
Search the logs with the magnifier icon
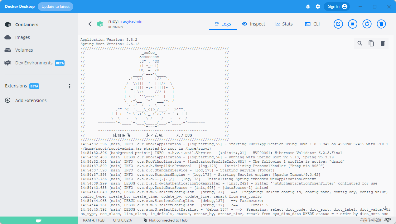click(x=360, y=44)
